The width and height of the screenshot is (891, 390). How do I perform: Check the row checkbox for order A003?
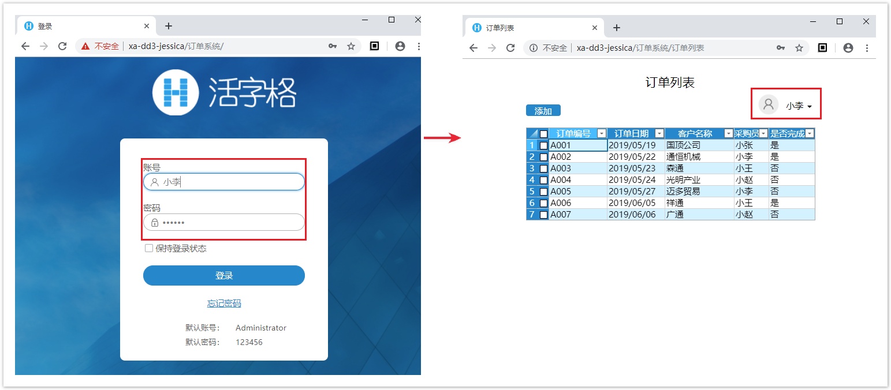click(543, 168)
